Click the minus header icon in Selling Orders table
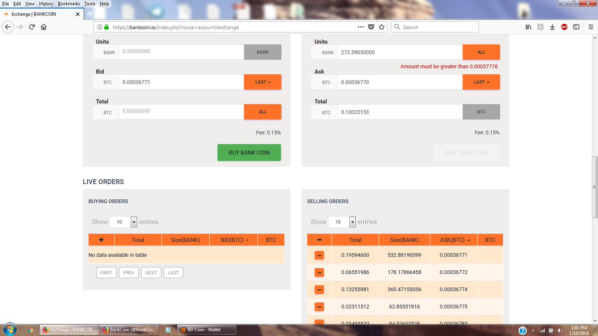 (319, 240)
